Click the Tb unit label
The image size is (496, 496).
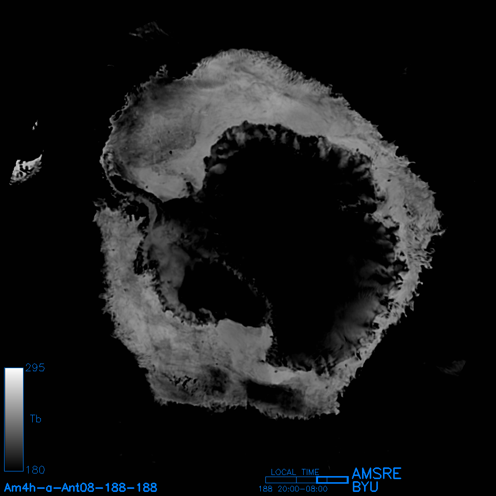(35, 419)
